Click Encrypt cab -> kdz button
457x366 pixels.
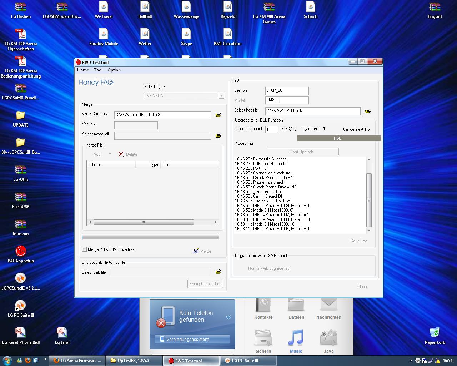(x=205, y=284)
